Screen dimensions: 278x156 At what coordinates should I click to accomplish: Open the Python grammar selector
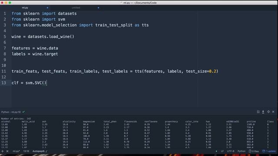[242, 151]
